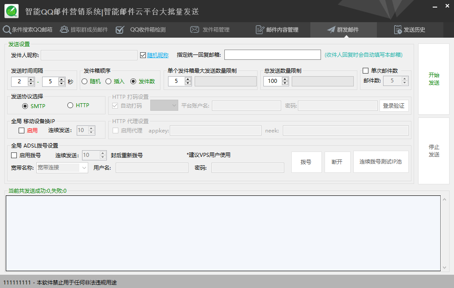Click the 随机昵称 link text
454x288 pixels.
[158, 55]
